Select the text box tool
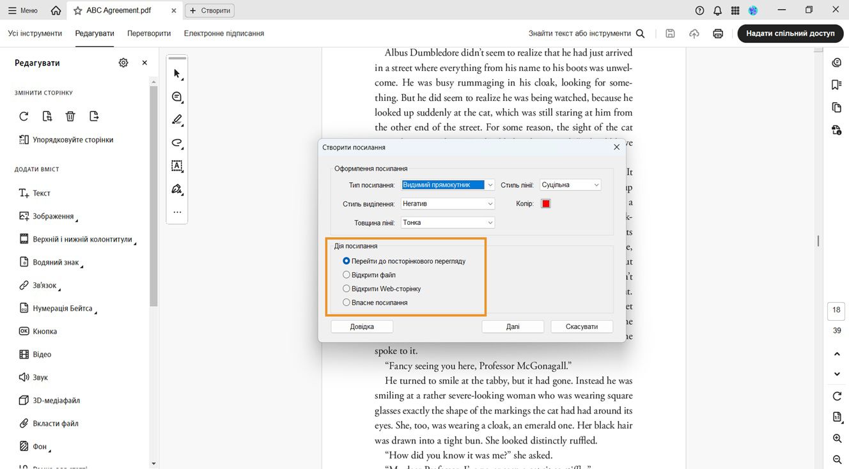The height and width of the screenshot is (469, 849). (x=177, y=165)
